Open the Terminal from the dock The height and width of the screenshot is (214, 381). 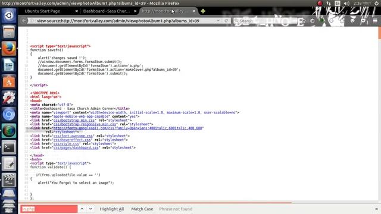[x=9, y=147]
